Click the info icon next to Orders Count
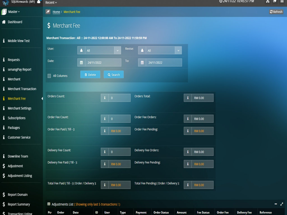The height and width of the screenshot is (215, 287). (x=105, y=98)
